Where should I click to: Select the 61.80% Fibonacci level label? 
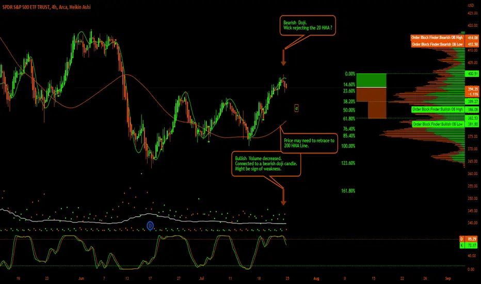point(349,119)
